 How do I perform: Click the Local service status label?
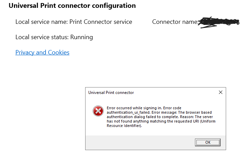(x=42, y=37)
